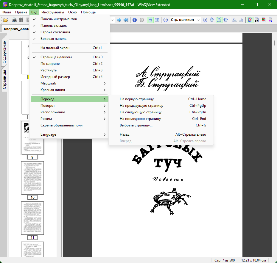Expand the Поворот submenu

(70, 106)
